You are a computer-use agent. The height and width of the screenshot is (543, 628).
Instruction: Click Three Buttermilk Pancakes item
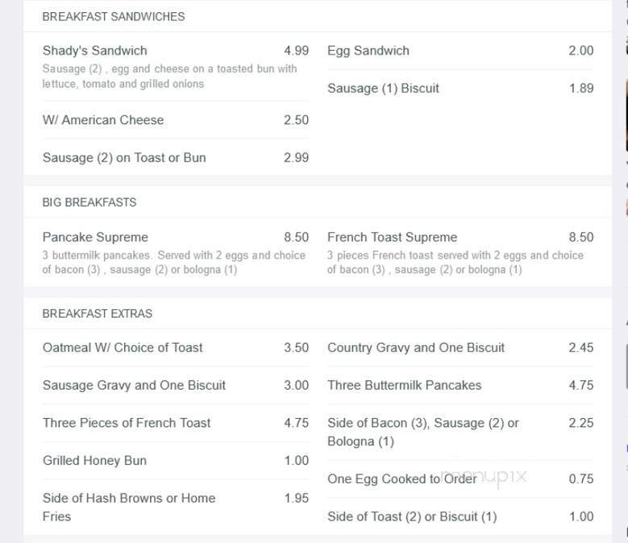(x=404, y=386)
